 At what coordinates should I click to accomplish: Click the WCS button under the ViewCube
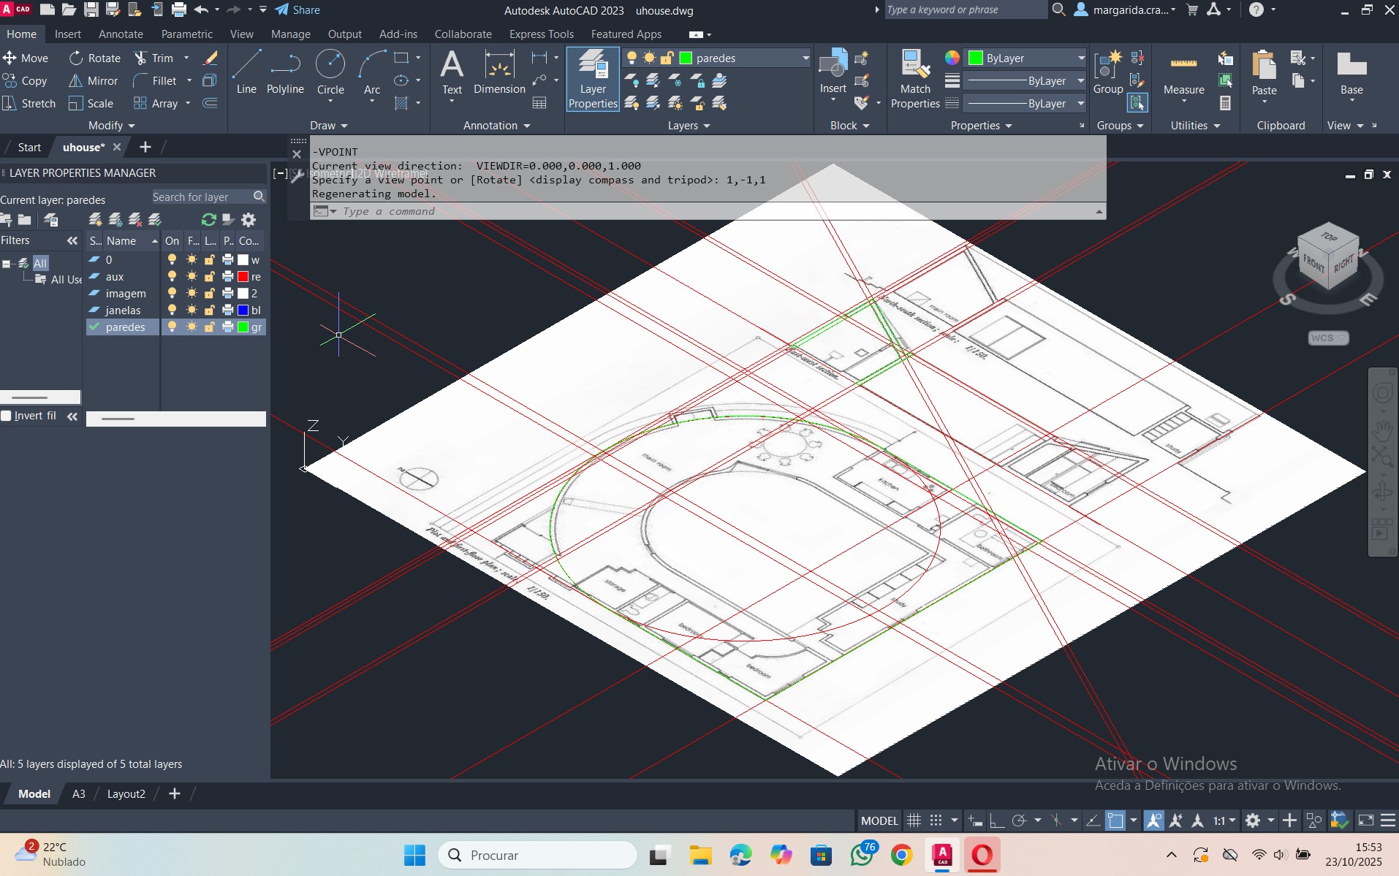coord(1327,338)
